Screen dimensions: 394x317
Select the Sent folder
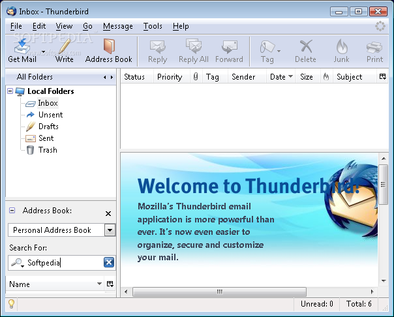(x=46, y=138)
